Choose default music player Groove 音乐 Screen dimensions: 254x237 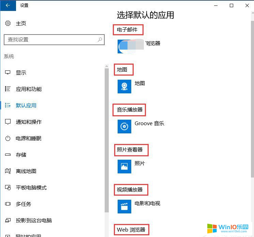(149, 123)
